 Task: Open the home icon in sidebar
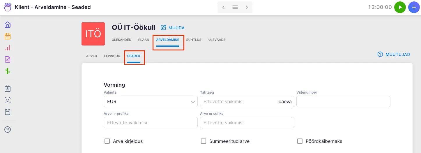tap(8, 25)
